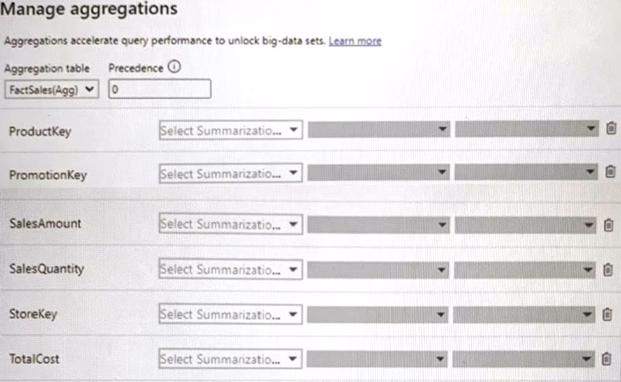This screenshot has width=621, height=382.
Task: Open ProductKey summarization dropdown
Action: pos(230,131)
